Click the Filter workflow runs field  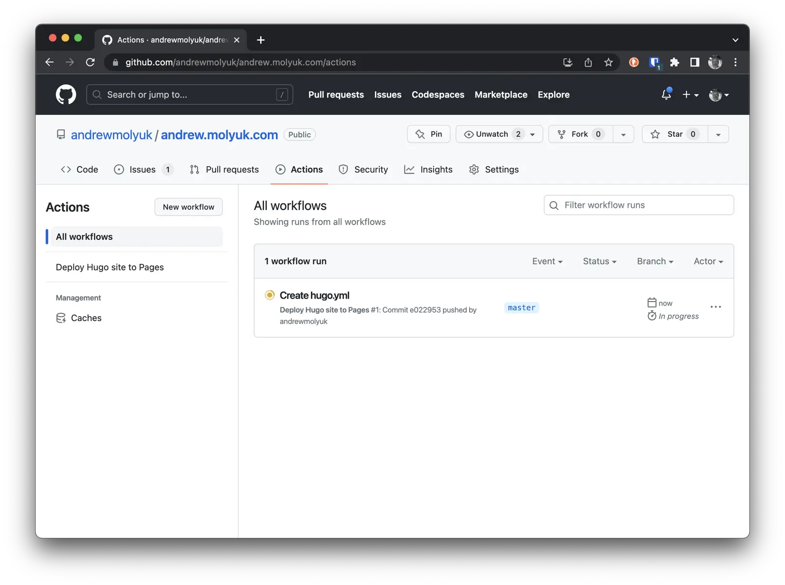coord(638,205)
